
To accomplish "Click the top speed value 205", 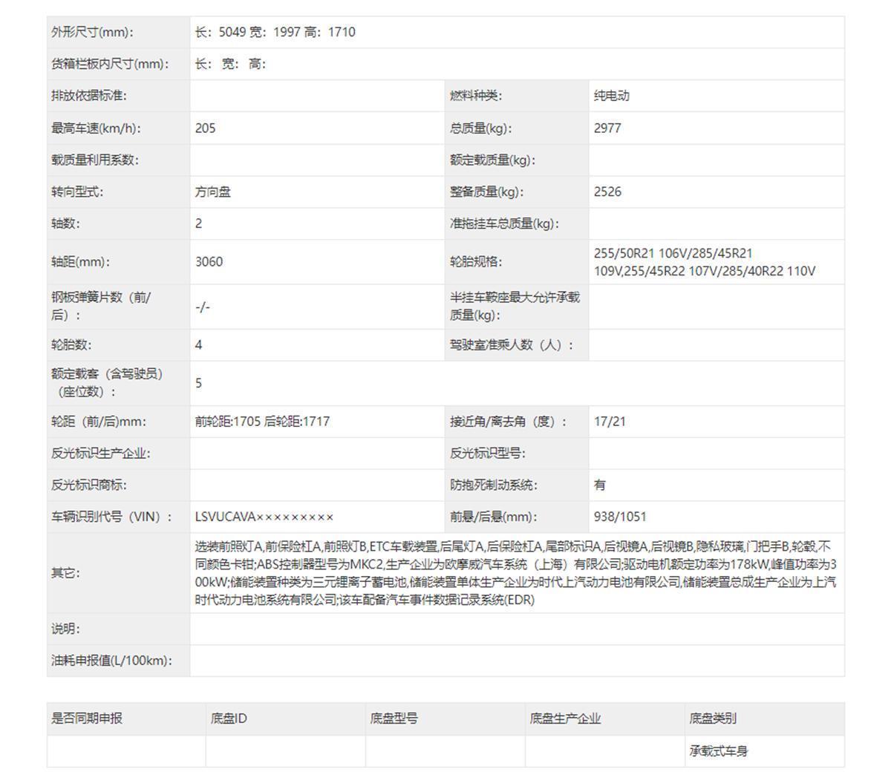I will 206,128.
